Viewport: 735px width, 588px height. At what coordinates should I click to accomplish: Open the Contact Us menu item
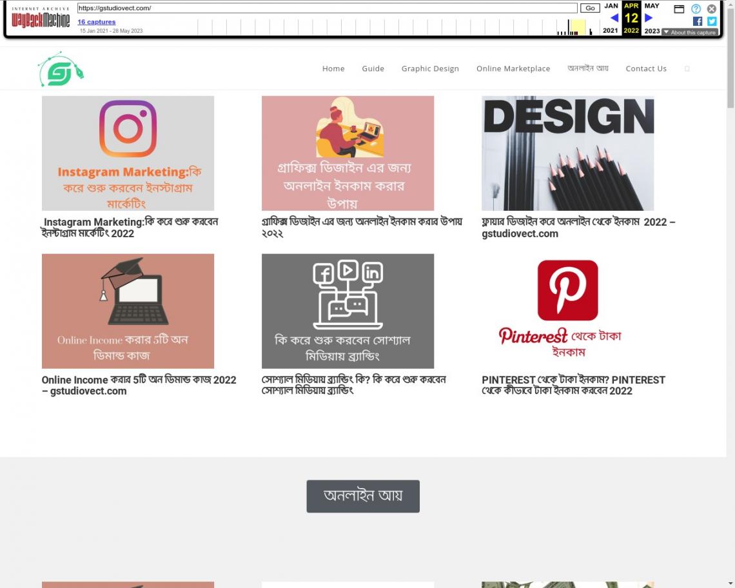(x=646, y=68)
